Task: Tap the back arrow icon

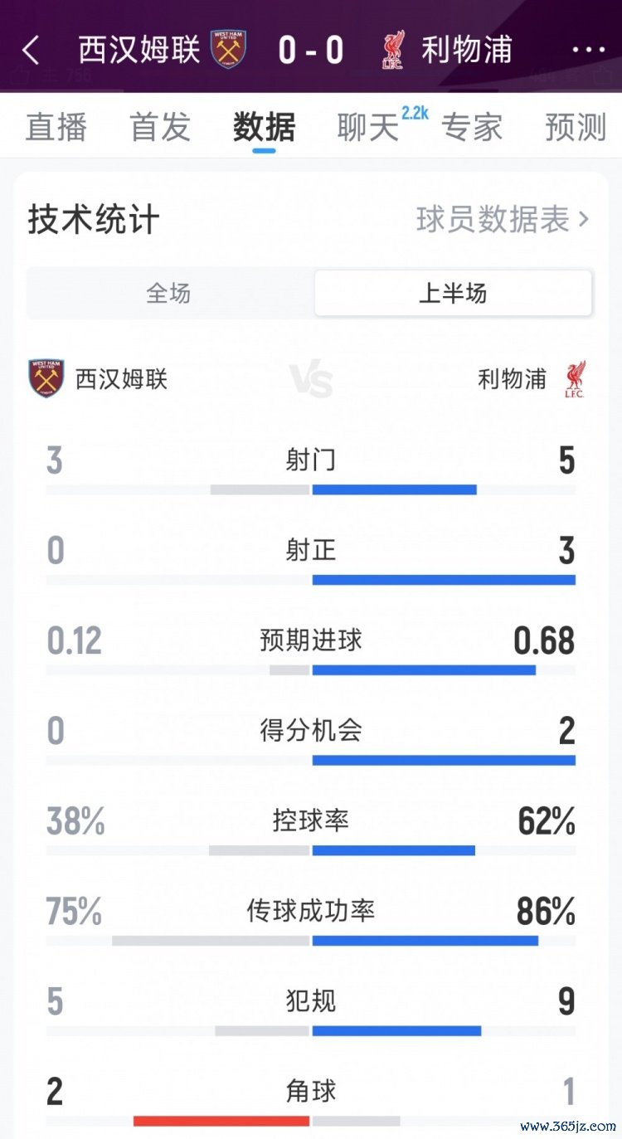Action: click(x=31, y=51)
